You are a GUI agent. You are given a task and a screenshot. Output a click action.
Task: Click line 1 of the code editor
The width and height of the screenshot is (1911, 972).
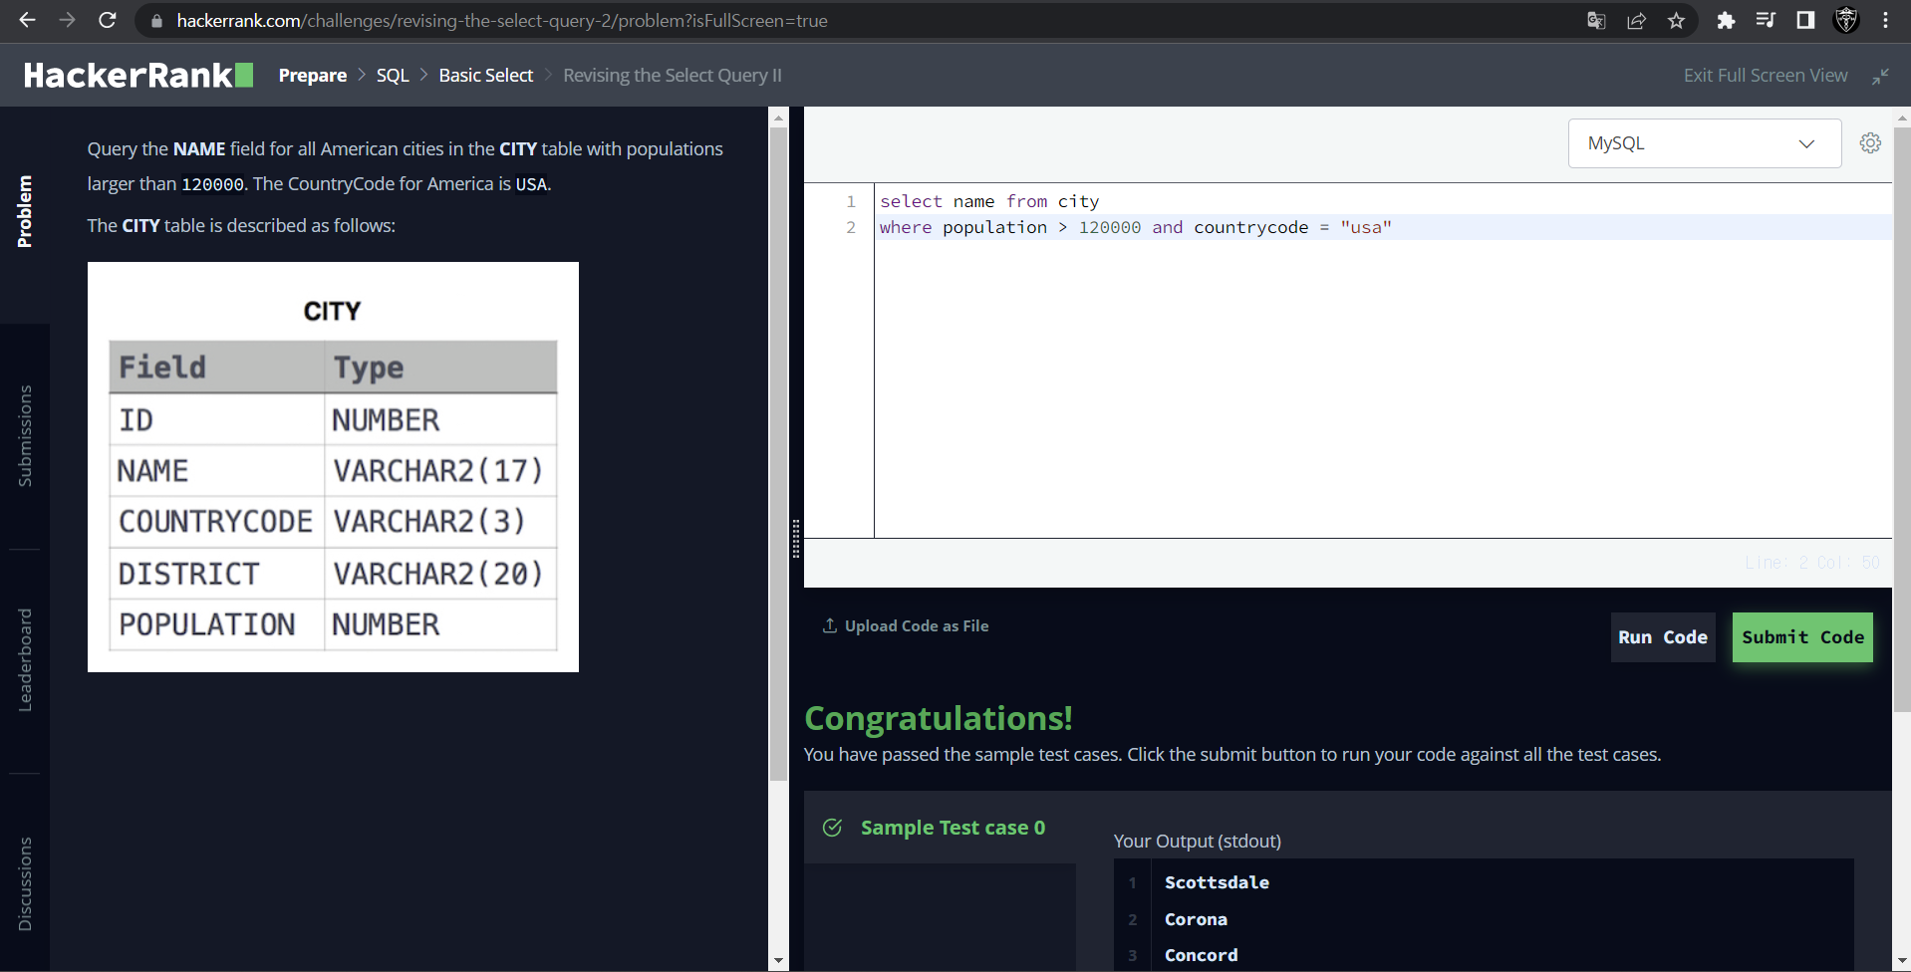1383,201
